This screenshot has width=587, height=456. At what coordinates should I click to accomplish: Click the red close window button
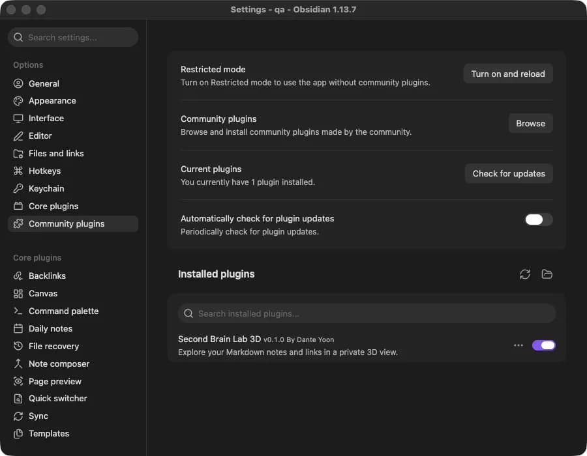click(11, 10)
